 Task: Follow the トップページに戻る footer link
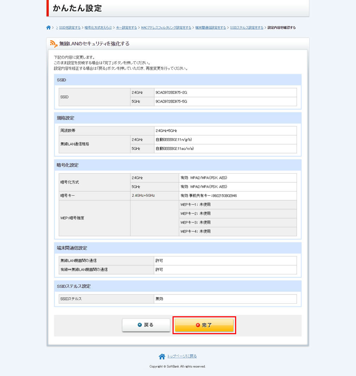pyautogui.click(x=182, y=356)
